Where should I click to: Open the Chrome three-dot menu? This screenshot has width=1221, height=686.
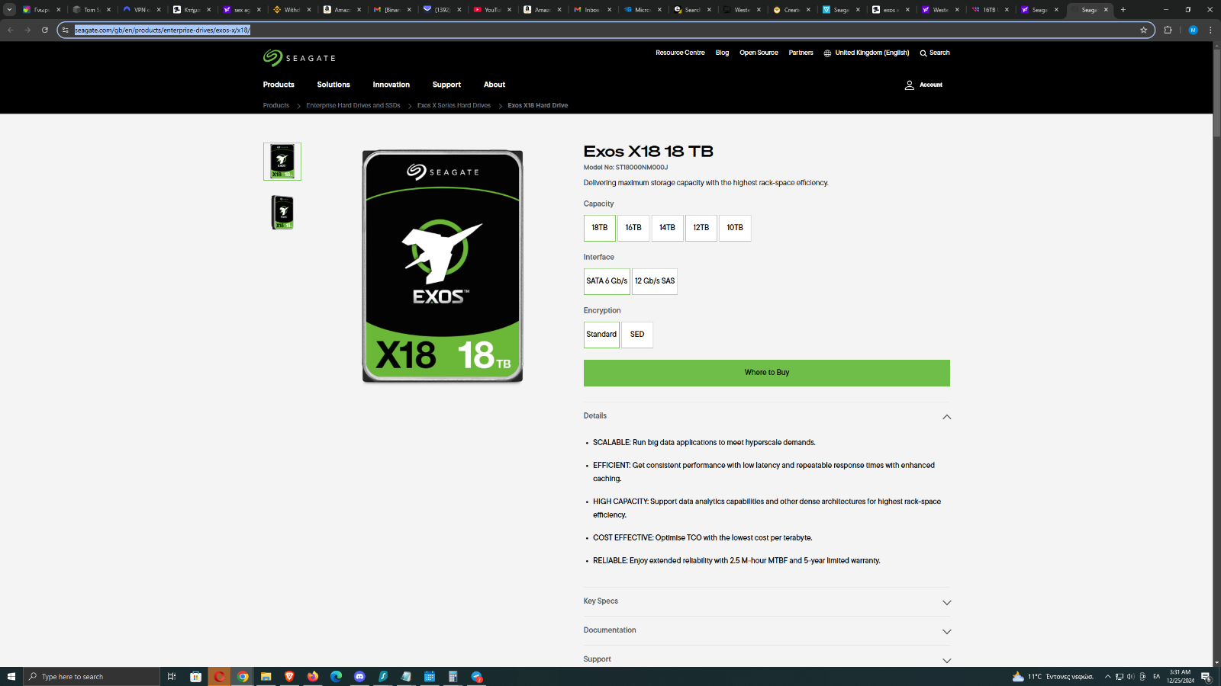coord(1210,30)
